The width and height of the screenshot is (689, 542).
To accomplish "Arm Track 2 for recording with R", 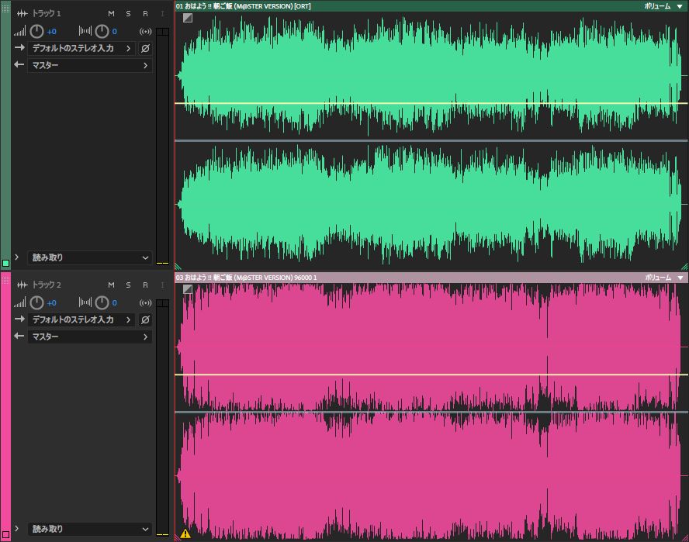I will [x=145, y=285].
